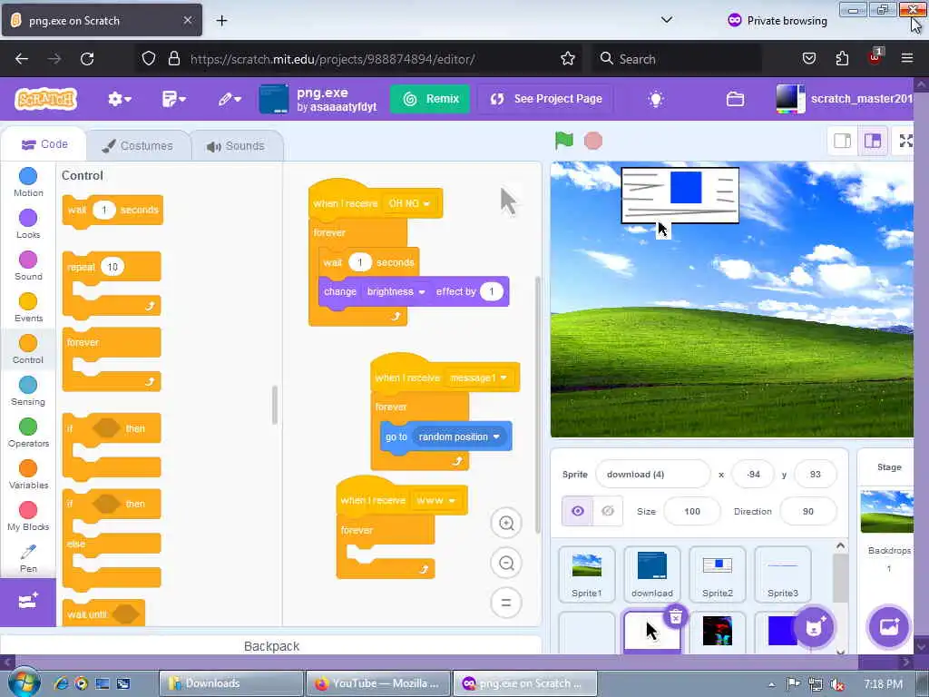Show sprite with the eye toggle
Image resolution: width=929 pixels, height=697 pixels.
point(578,511)
